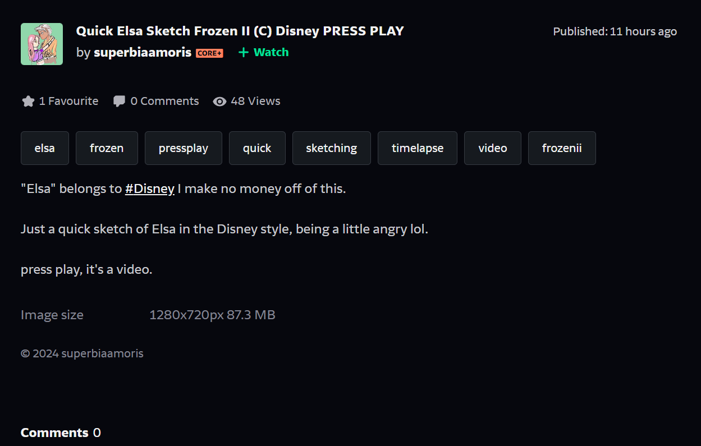
Task: Click the star Favourite icon
Action: [28, 102]
